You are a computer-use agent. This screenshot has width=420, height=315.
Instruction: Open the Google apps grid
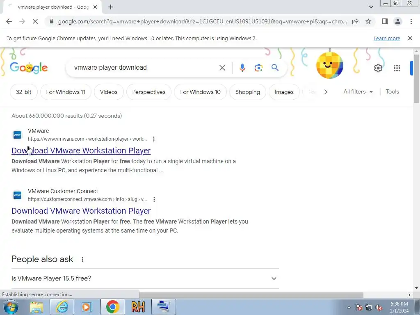[397, 68]
